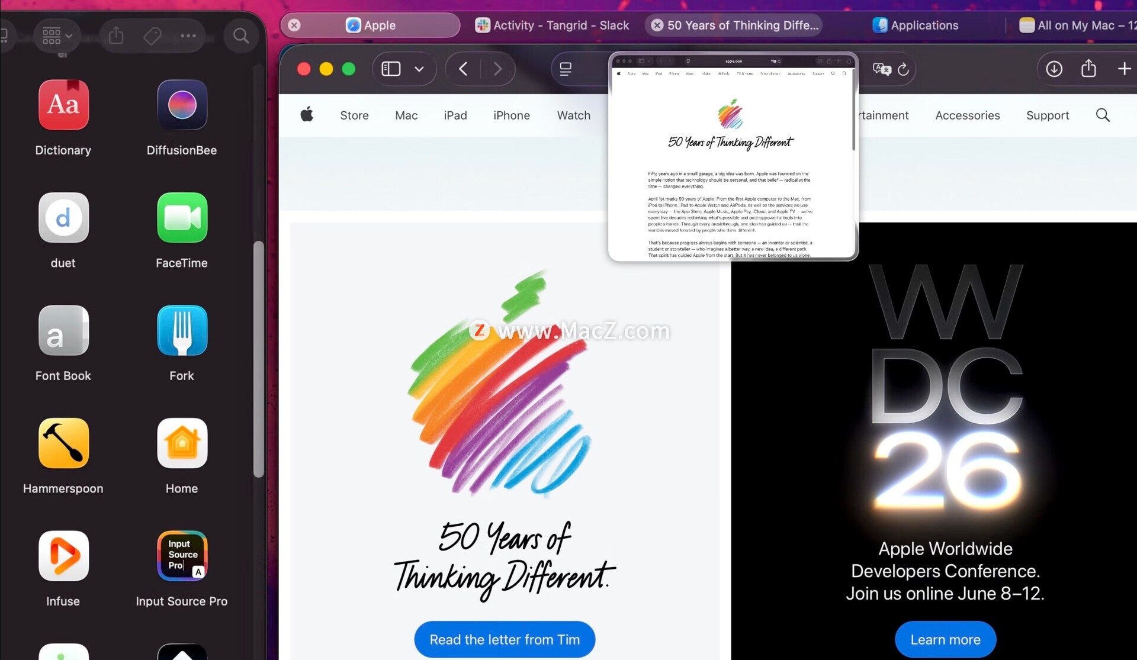Open the Finder Group By view dropdown
Screen dimensions: 1137x660
tap(57, 36)
